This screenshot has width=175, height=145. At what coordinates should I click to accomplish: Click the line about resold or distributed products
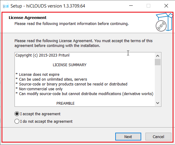coord(72,84)
